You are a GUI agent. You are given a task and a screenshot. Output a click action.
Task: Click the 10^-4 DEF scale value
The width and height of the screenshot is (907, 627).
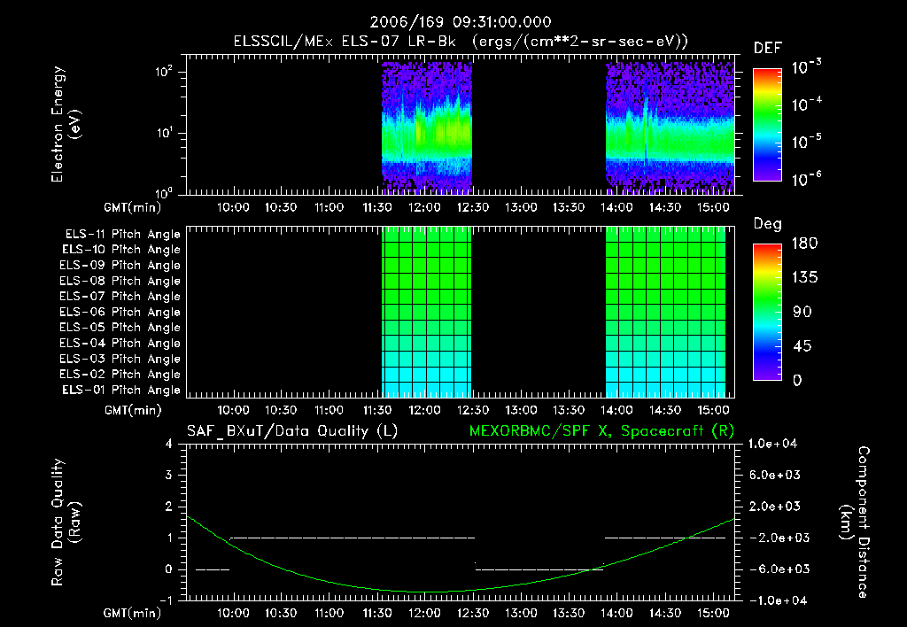coord(806,104)
